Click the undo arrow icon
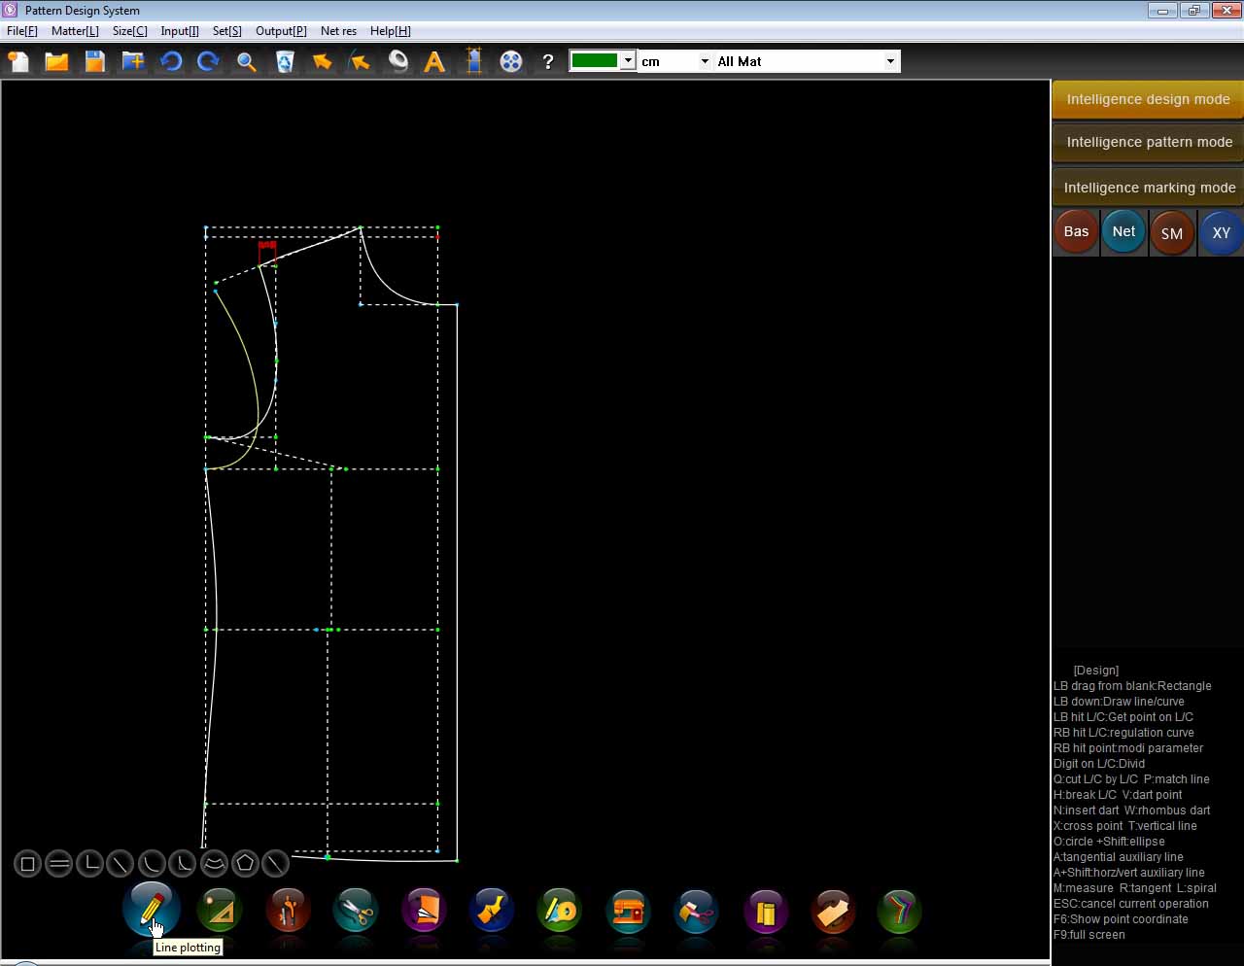1244x966 pixels. (171, 62)
